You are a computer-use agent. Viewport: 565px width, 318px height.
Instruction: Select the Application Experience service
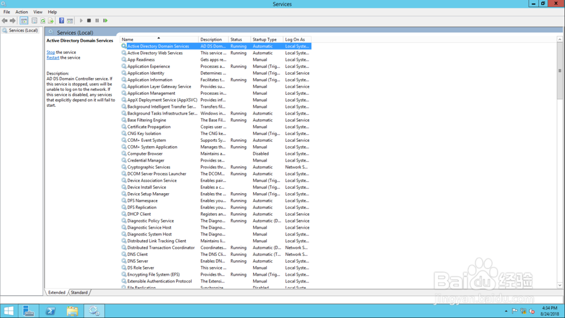216,67
